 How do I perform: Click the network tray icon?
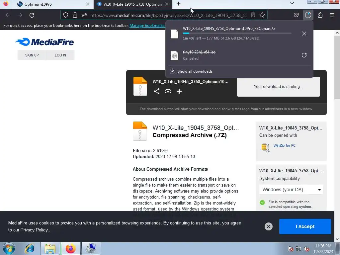[298, 249]
